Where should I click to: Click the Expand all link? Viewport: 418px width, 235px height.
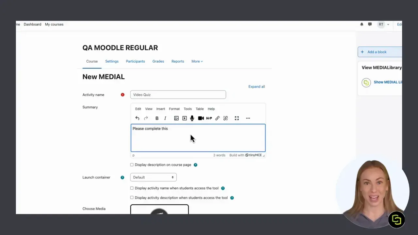click(x=257, y=87)
